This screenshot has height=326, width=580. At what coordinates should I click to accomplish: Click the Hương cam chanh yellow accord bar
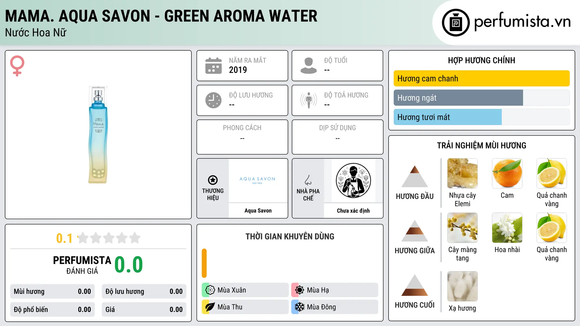[x=481, y=78]
